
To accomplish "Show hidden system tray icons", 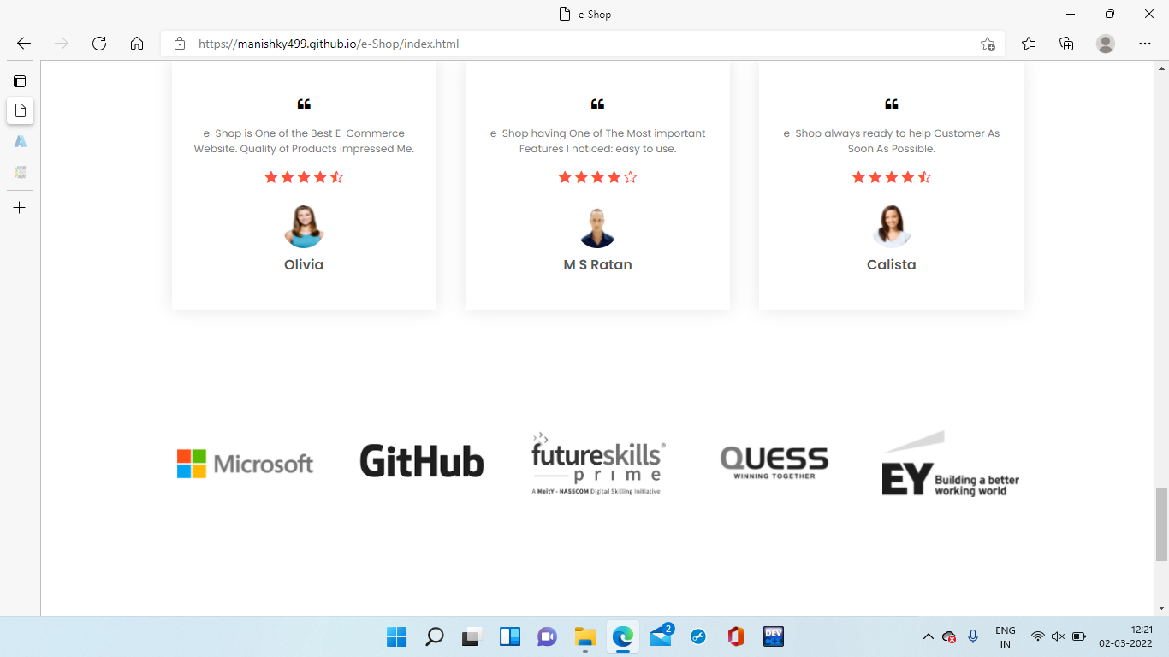I will click(928, 637).
